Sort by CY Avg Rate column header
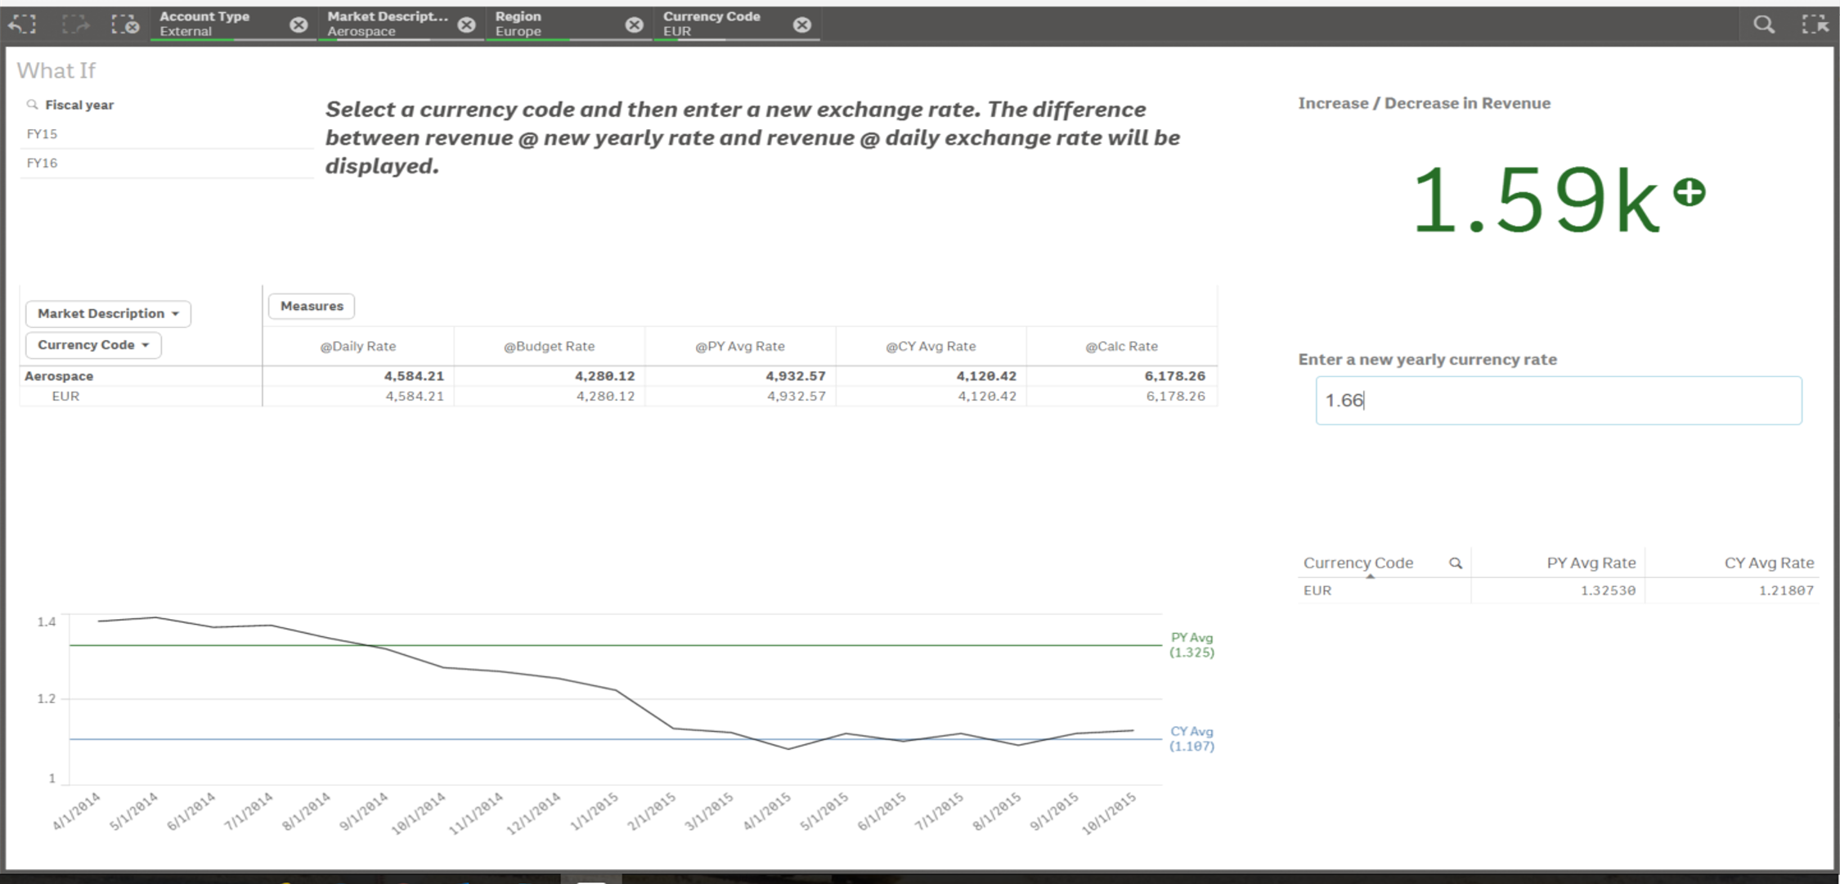 [x=1769, y=563]
